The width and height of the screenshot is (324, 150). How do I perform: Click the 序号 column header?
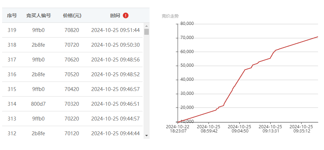(12, 15)
